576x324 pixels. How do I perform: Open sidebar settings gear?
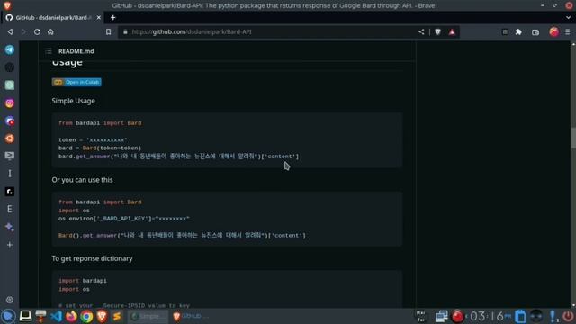coord(10,300)
